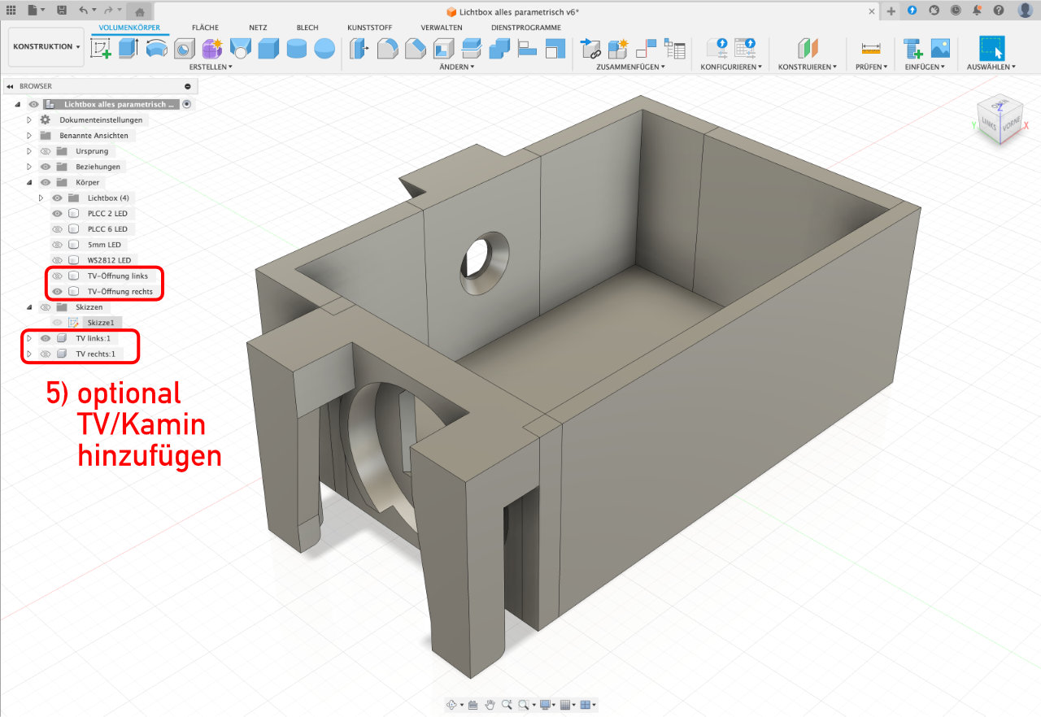The height and width of the screenshot is (717, 1041).
Task: Toggle visibility of TV-Öffnung links body
Action: 57,276
